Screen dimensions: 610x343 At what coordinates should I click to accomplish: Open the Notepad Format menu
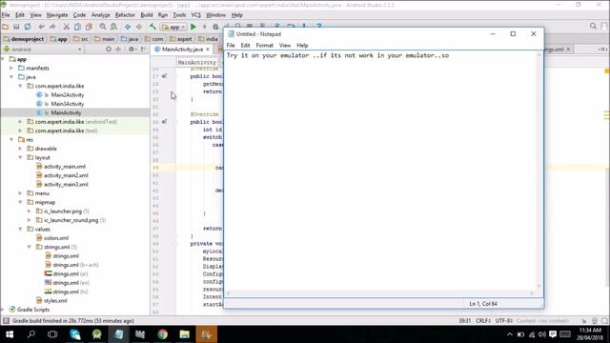point(265,45)
